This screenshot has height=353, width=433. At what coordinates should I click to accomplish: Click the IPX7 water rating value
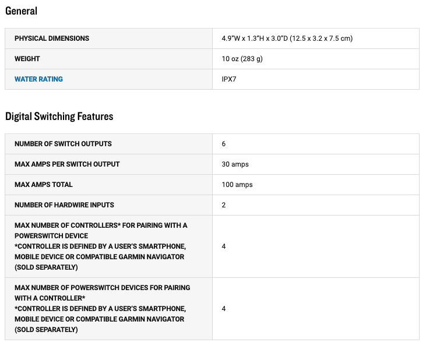(229, 79)
